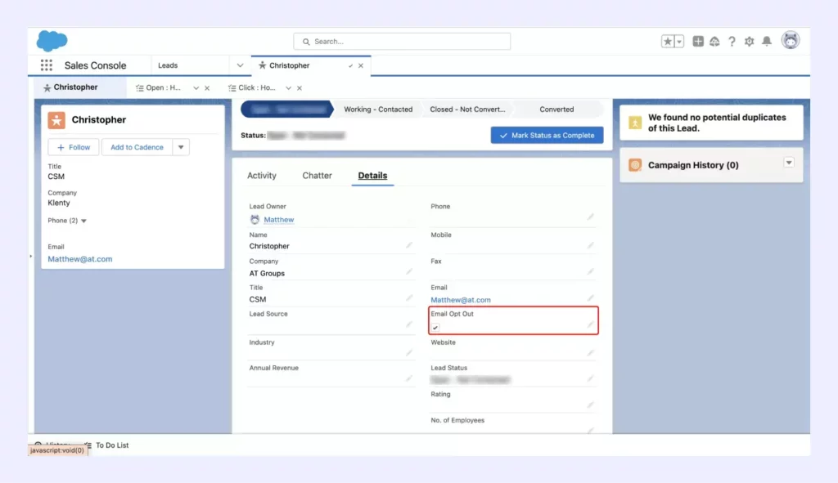The height and width of the screenshot is (483, 838).
Task: Expand the left sidebar collapse arrow
Action: pyautogui.click(x=31, y=256)
